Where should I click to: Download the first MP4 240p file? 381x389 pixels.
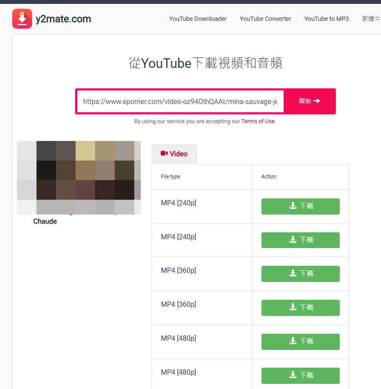301,206
